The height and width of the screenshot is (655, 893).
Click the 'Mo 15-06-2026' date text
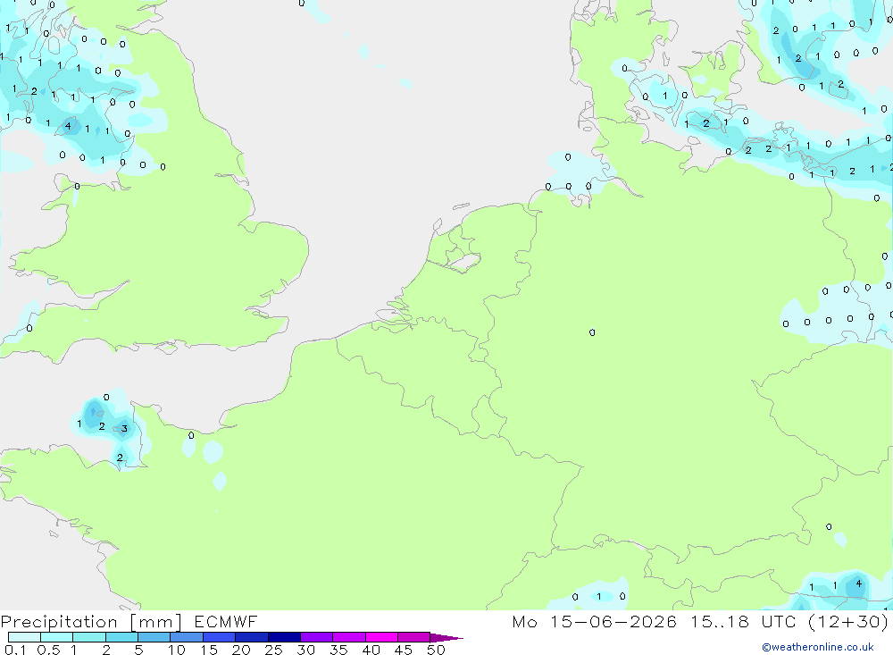594,622
